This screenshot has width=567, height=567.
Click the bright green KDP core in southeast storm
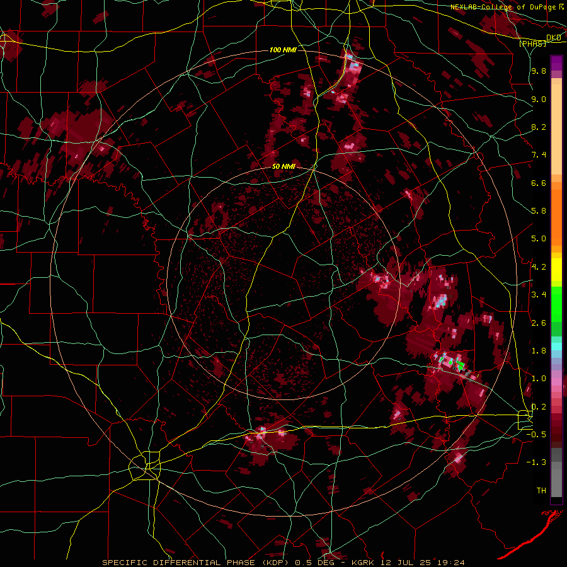tap(460, 365)
